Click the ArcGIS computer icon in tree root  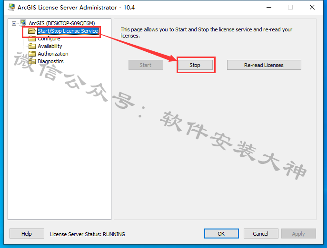click(x=23, y=23)
